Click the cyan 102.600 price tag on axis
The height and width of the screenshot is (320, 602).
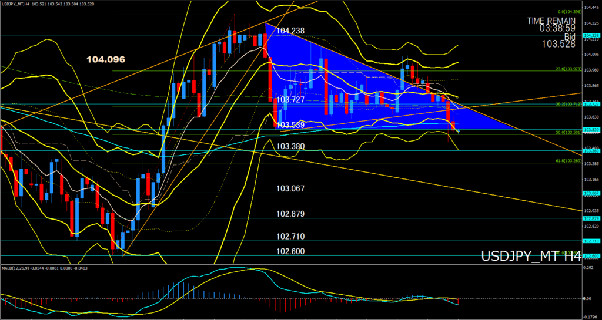(591, 256)
